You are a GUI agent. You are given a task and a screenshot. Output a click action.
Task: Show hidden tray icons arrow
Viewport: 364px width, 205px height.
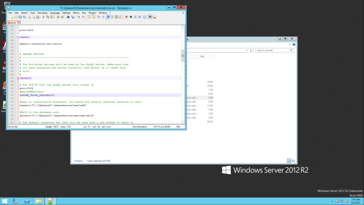click(332, 201)
